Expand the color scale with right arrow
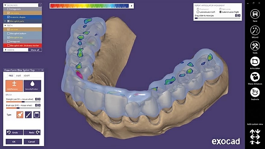 [x=131, y=6]
